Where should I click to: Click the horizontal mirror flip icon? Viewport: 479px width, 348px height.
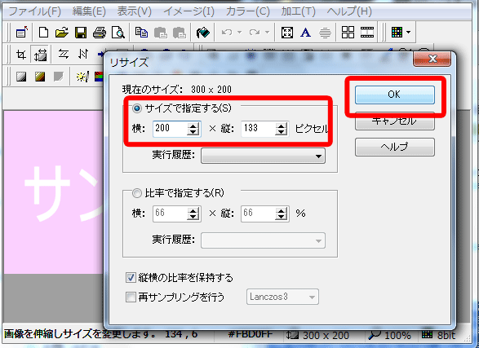63,54
